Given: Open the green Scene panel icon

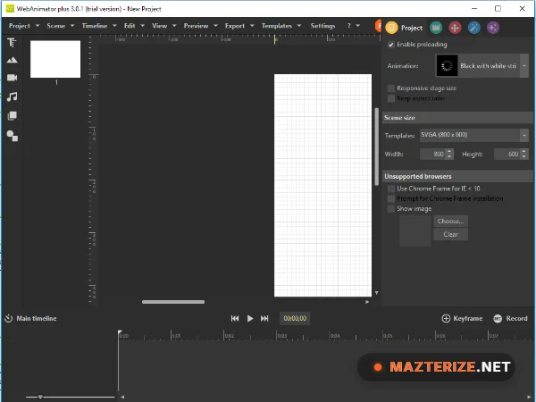Looking at the screenshot, I should pos(436,28).
